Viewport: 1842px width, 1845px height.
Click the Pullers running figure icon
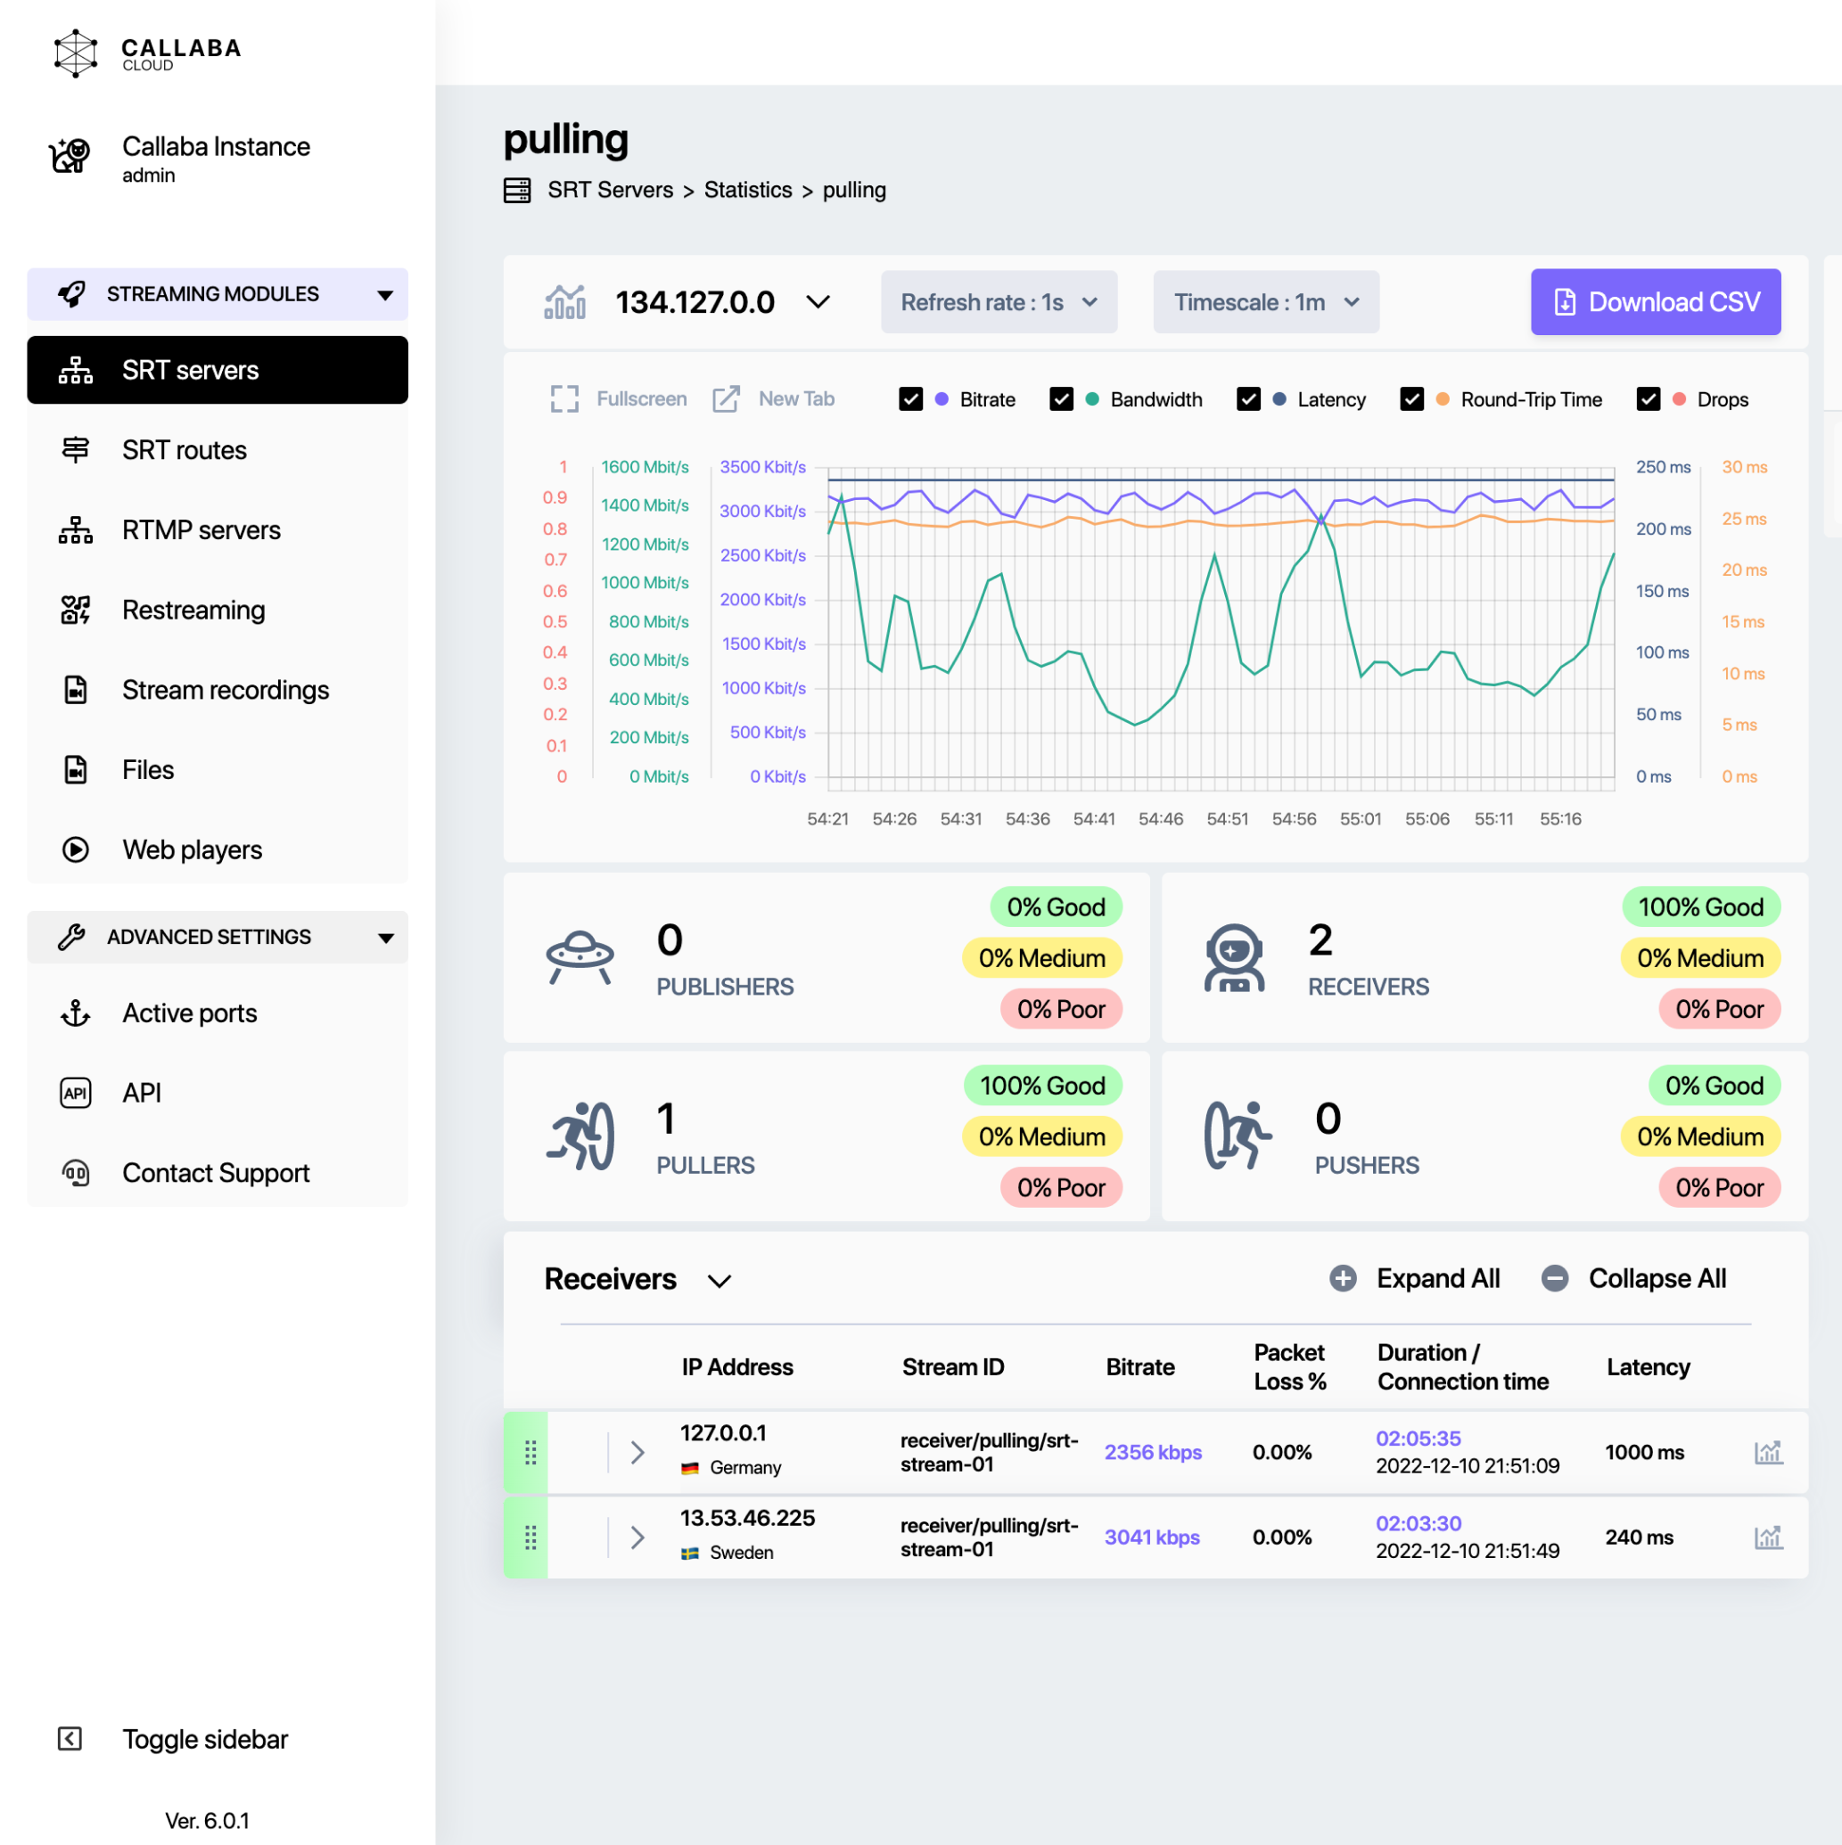[581, 1136]
